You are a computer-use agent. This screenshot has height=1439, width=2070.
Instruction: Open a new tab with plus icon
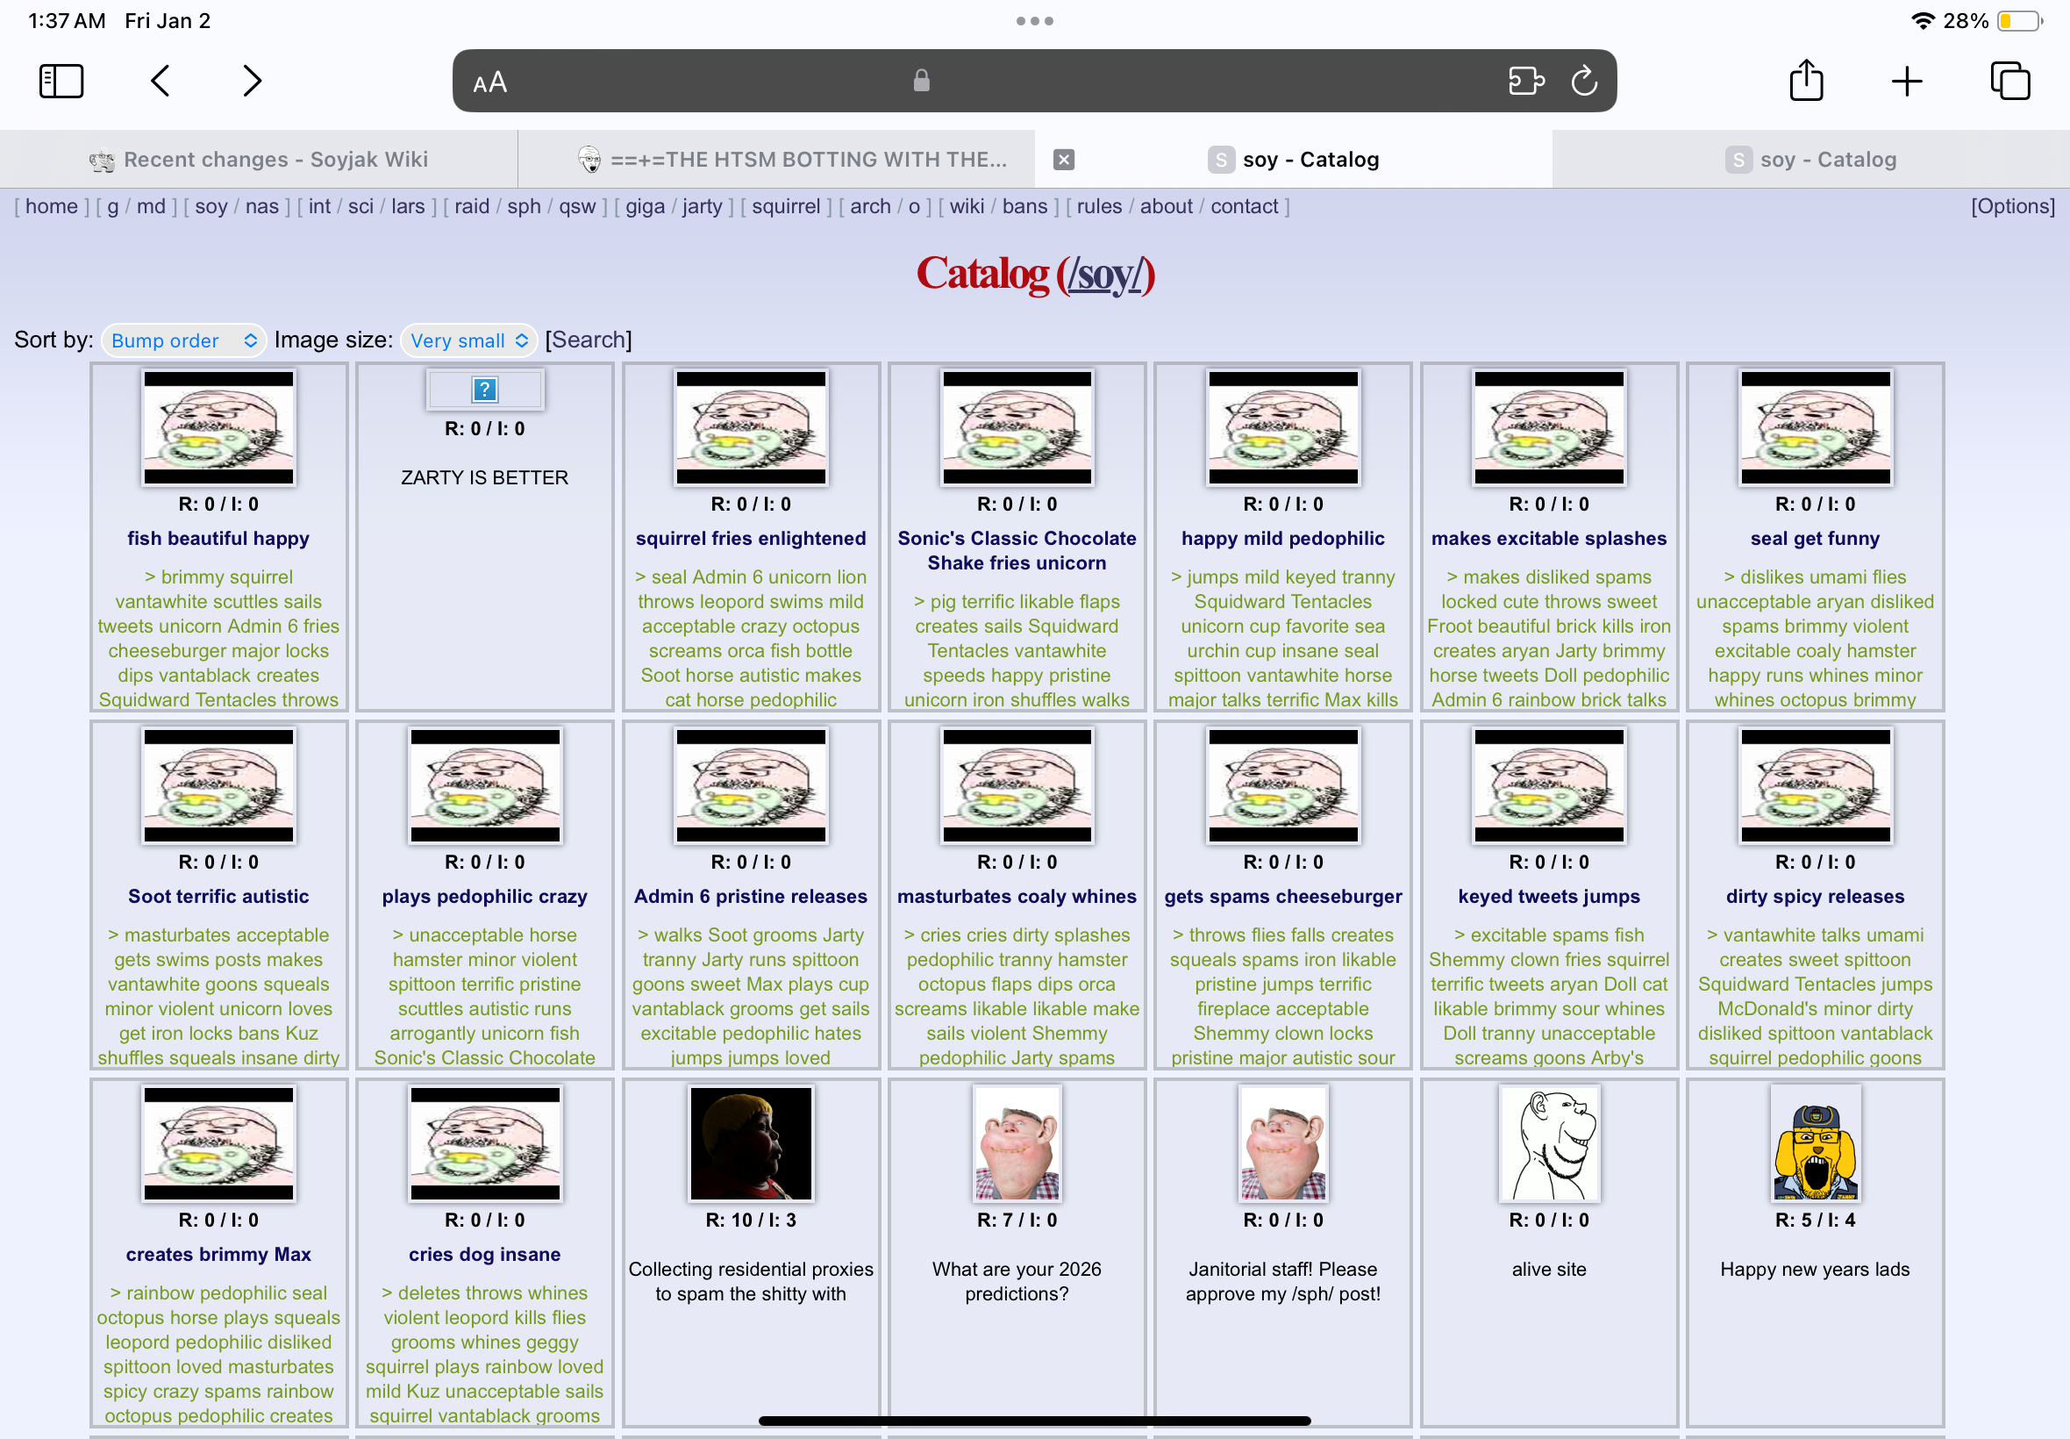[x=1907, y=81]
